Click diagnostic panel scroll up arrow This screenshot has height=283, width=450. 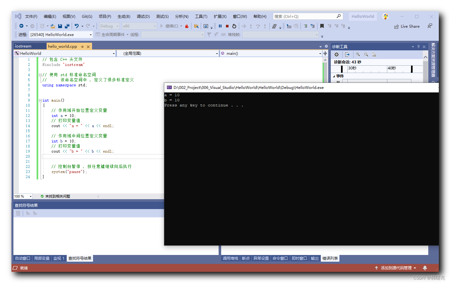(425, 57)
